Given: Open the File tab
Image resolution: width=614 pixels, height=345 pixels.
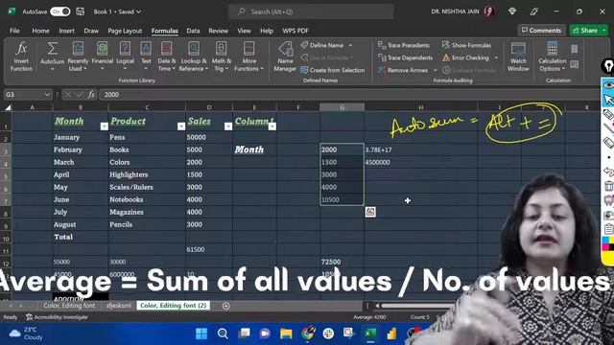Looking at the screenshot, I should tap(15, 31).
